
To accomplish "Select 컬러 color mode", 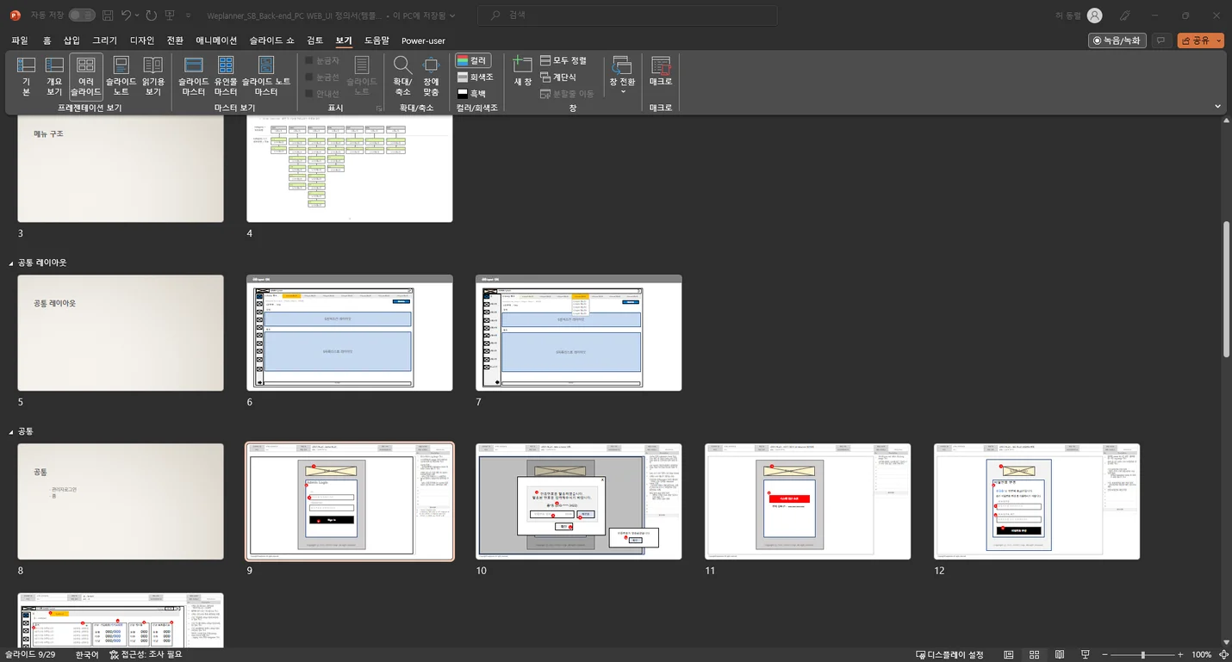I will [x=472, y=60].
